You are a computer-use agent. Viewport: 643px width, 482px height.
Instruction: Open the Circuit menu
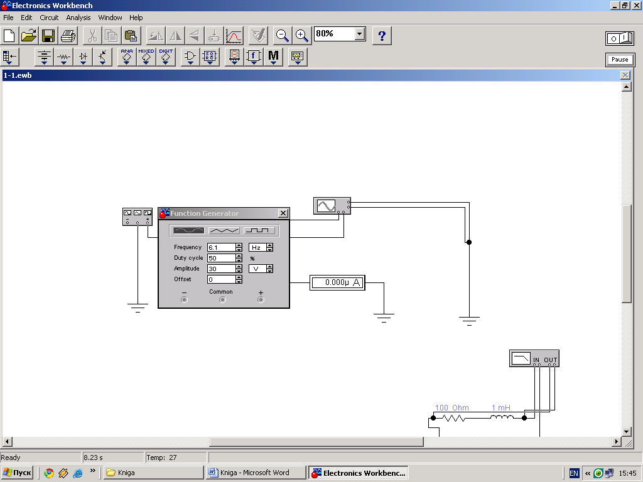[49, 18]
